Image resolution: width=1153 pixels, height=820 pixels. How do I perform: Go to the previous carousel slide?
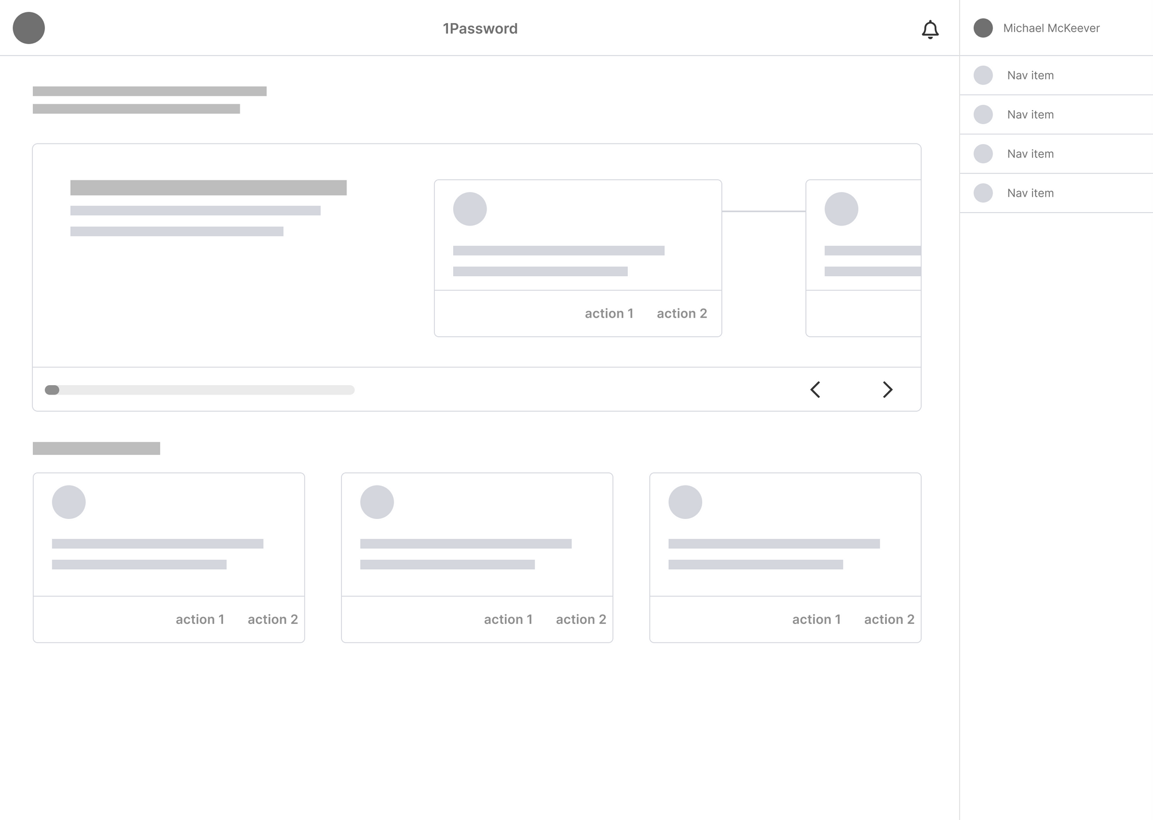tap(815, 390)
